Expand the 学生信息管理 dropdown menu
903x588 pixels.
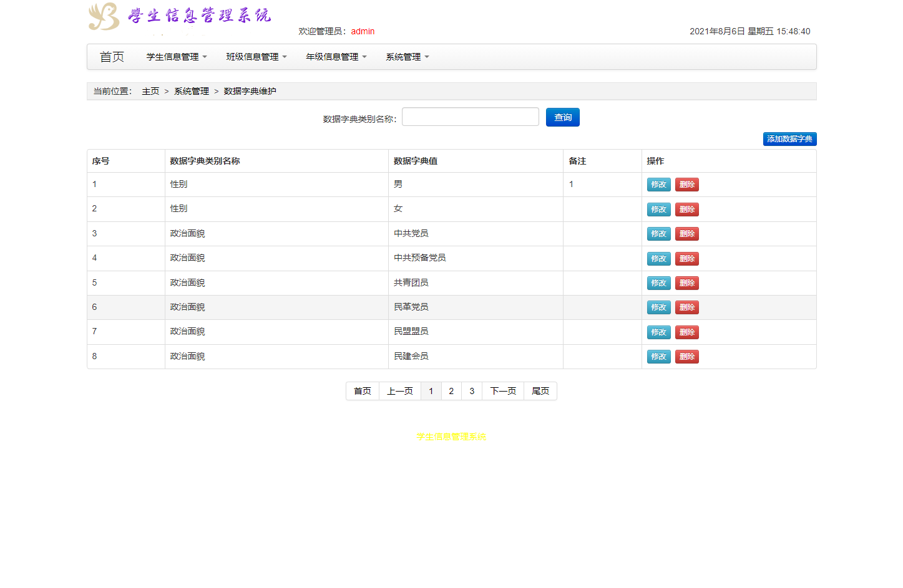[x=175, y=56]
